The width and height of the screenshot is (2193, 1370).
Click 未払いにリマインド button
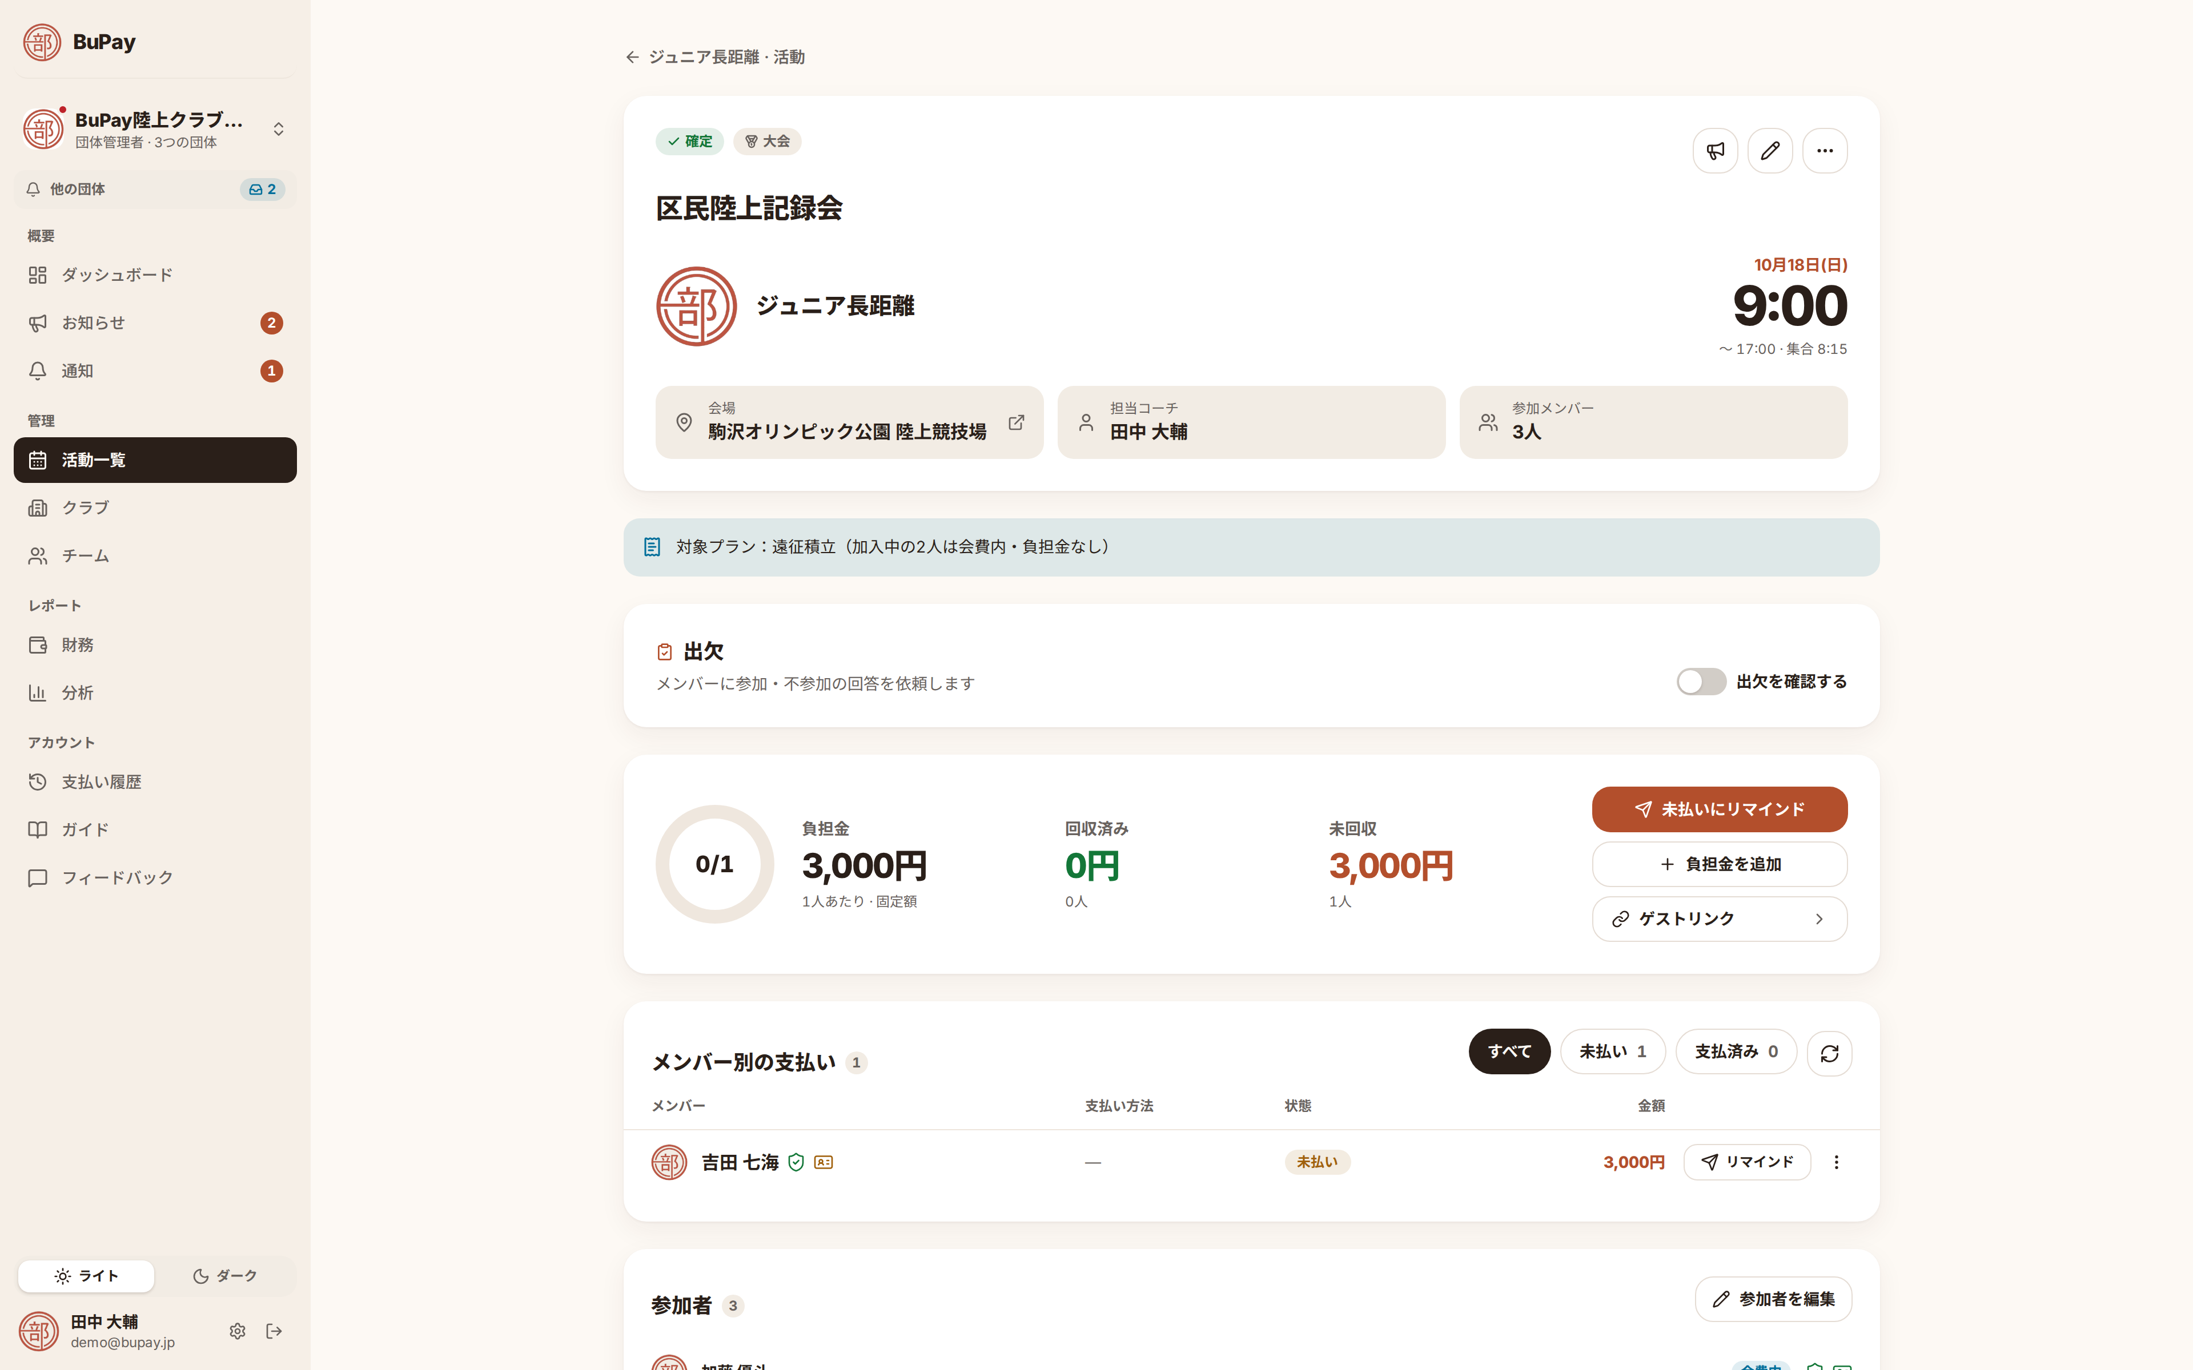pyautogui.click(x=1719, y=809)
